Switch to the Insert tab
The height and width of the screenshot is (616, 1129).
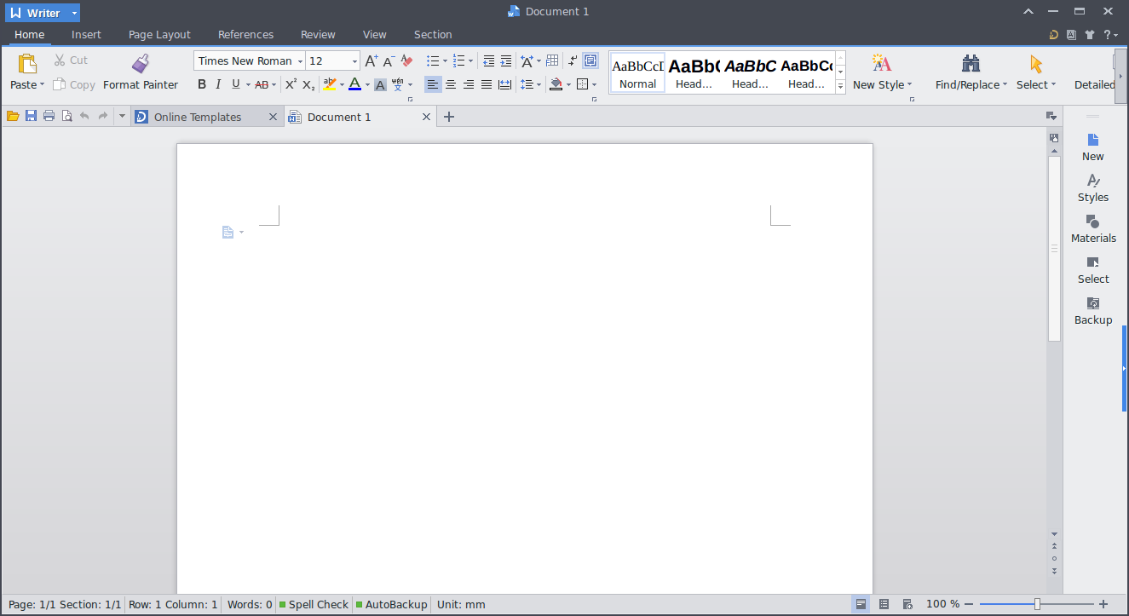86,35
